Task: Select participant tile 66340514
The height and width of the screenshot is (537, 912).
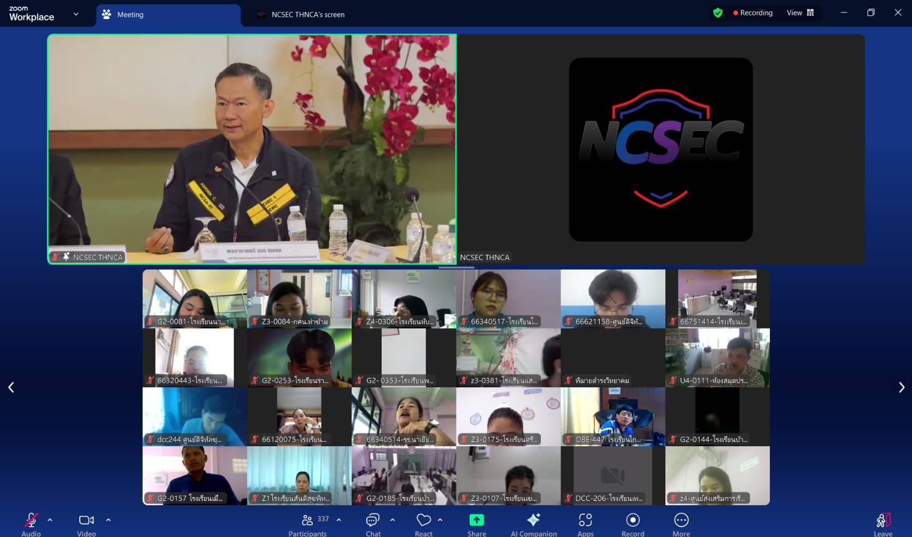Action: [x=404, y=417]
